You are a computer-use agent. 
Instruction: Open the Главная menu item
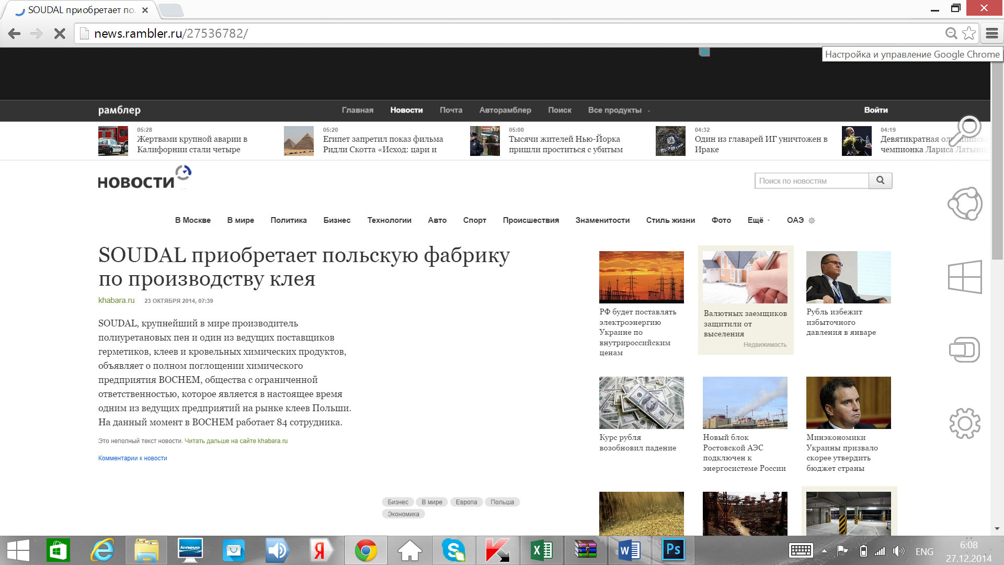coord(358,110)
